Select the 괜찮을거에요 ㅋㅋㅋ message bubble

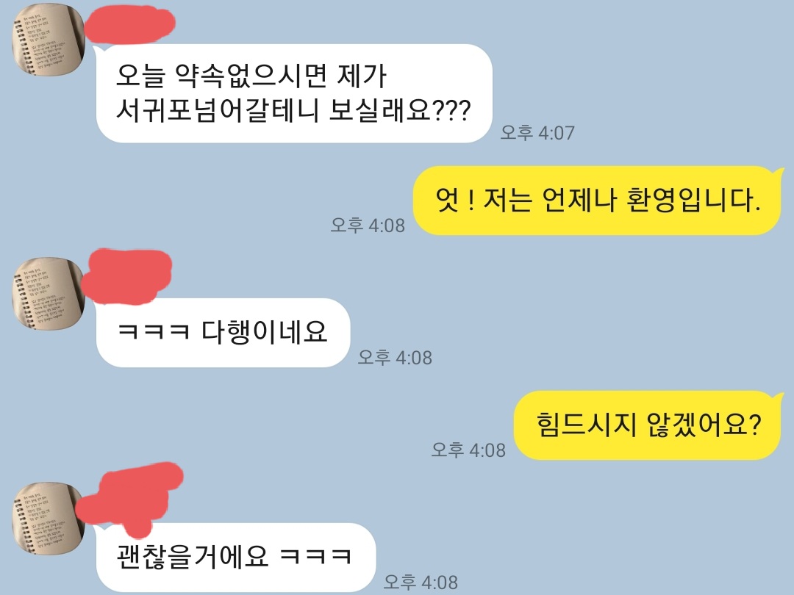pyautogui.click(x=235, y=558)
